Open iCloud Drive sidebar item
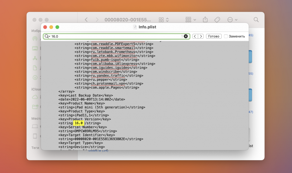Image resolution: width=292 pixels, height=173 pixels. 35,97
